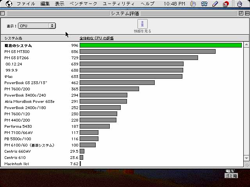Click the window close box of システム評価
This screenshot has width=250, height=187.
coord(3,13)
